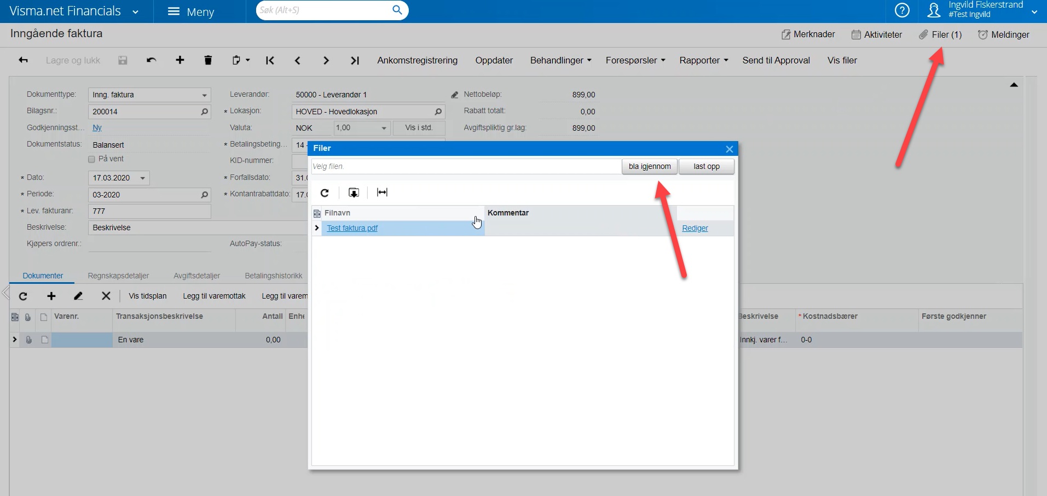1047x496 pixels.
Task: Click Send til Approval
Action: pyautogui.click(x=776, y=60)
